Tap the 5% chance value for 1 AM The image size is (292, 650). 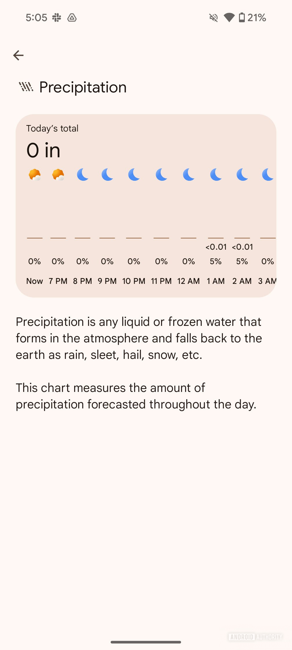[216, 262]
